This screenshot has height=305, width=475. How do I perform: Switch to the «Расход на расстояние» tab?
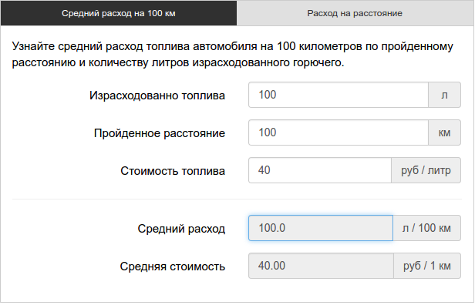[355, 13]
